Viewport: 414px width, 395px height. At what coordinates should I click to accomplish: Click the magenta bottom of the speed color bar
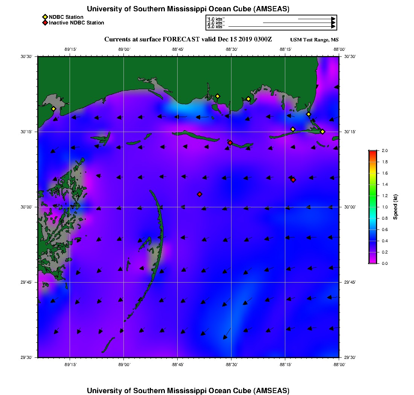[x=373, y=260]
